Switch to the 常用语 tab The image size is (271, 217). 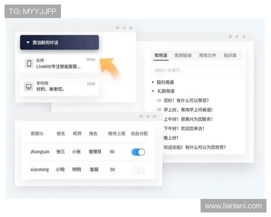(x=161, y=55)
